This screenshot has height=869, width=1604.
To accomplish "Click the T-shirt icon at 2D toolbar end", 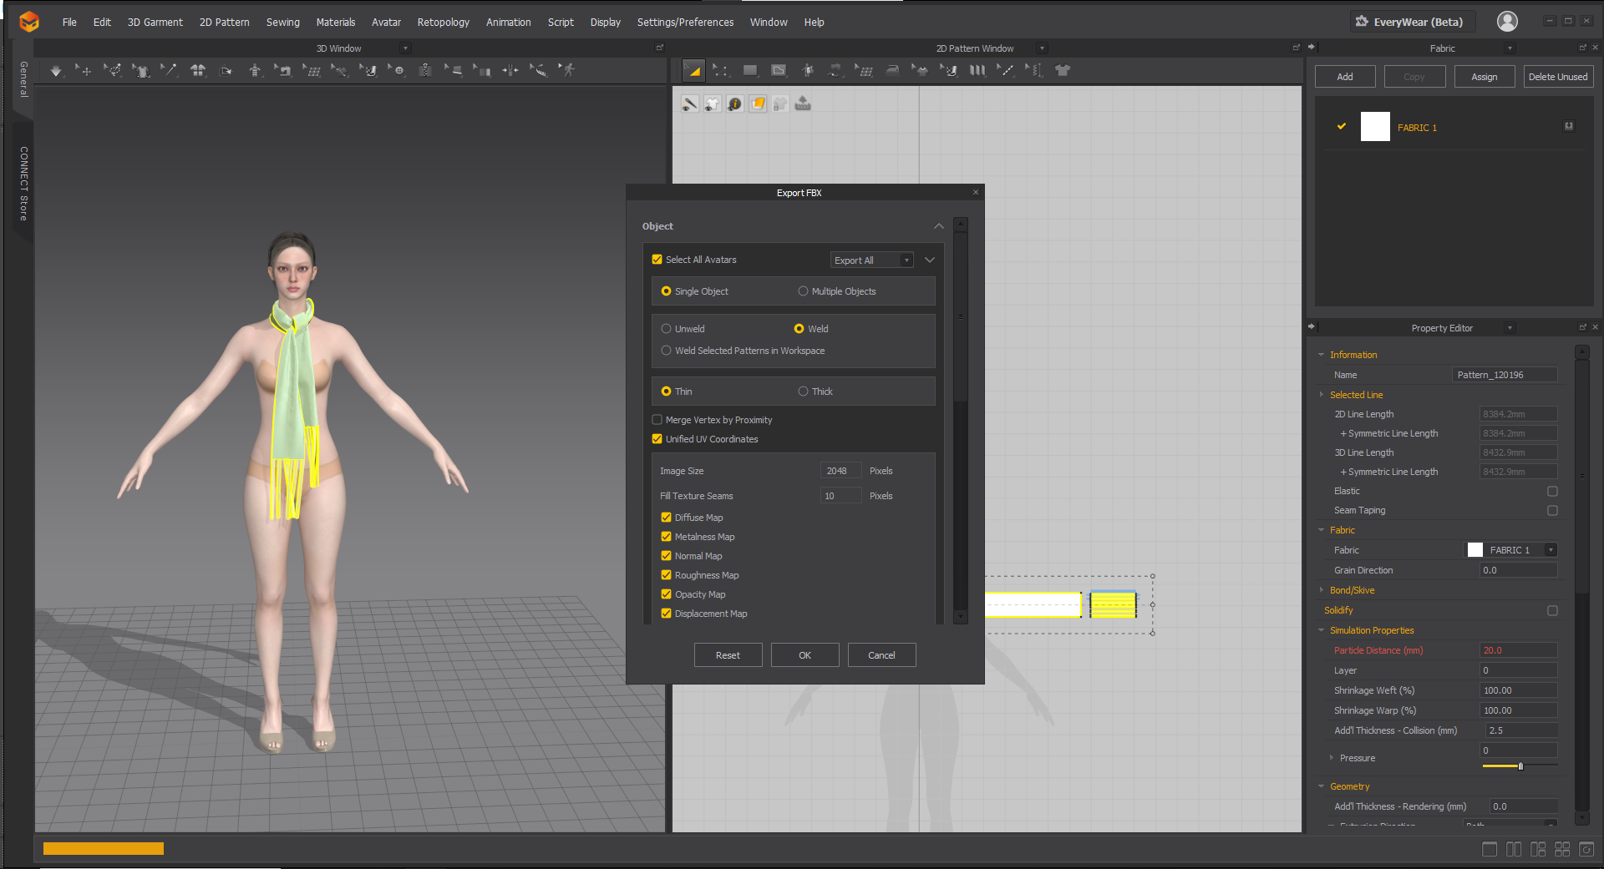I will 1063,71.
